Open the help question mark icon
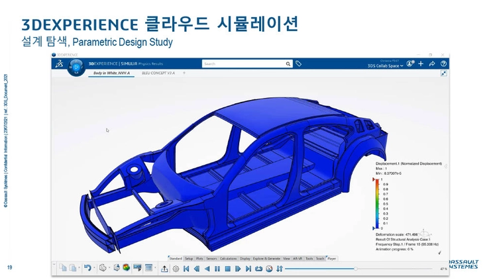This screenshot has height=280, width=497. click(x=443, y=64)
